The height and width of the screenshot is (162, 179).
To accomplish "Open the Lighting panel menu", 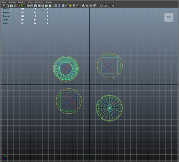I will coord(22,2).
